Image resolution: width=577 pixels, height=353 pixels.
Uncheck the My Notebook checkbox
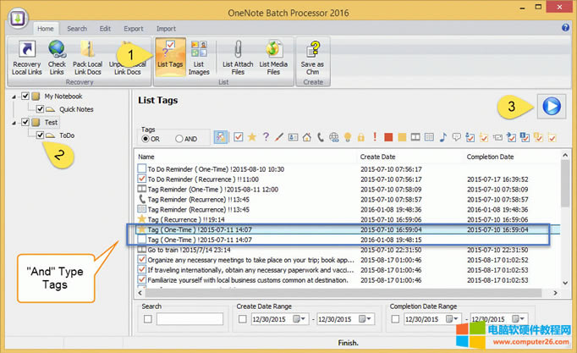(25, 97)
